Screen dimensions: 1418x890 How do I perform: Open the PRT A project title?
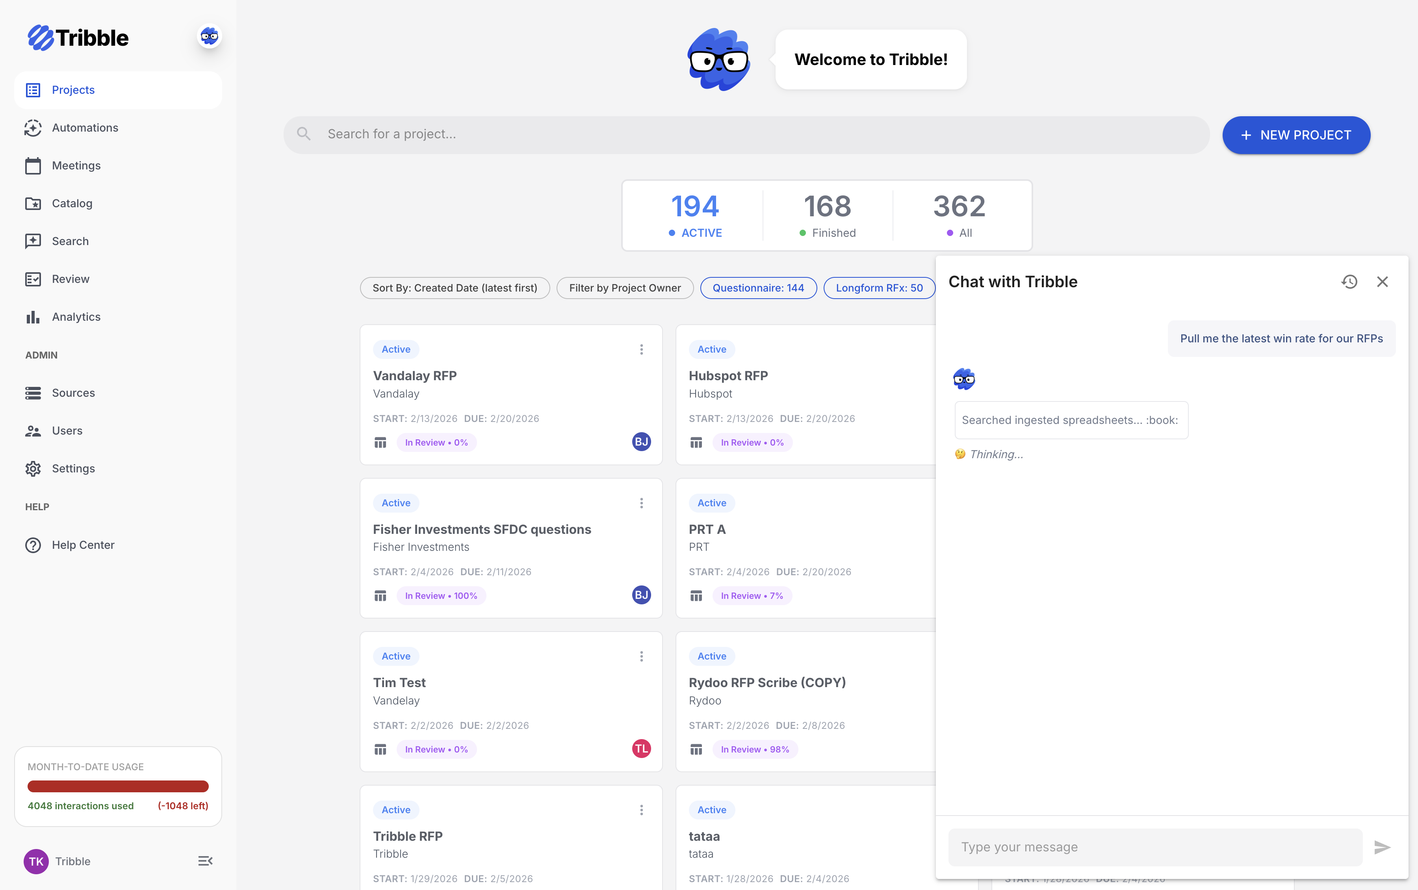point(707,529)
